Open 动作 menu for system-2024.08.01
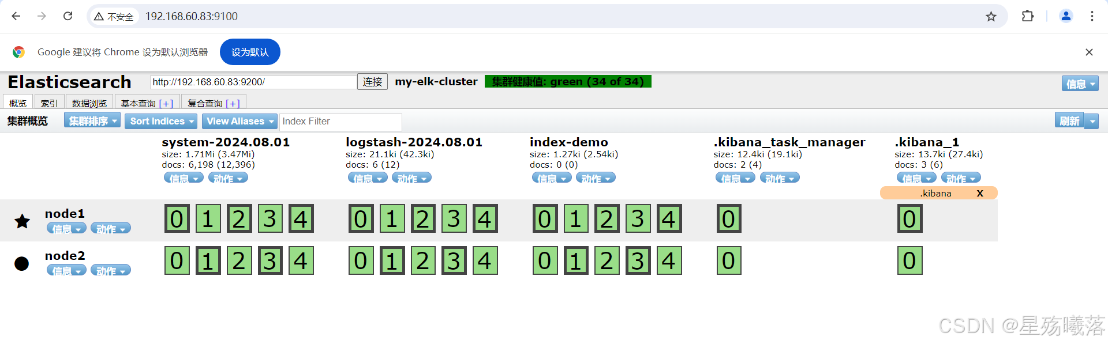 pos(228,178)
